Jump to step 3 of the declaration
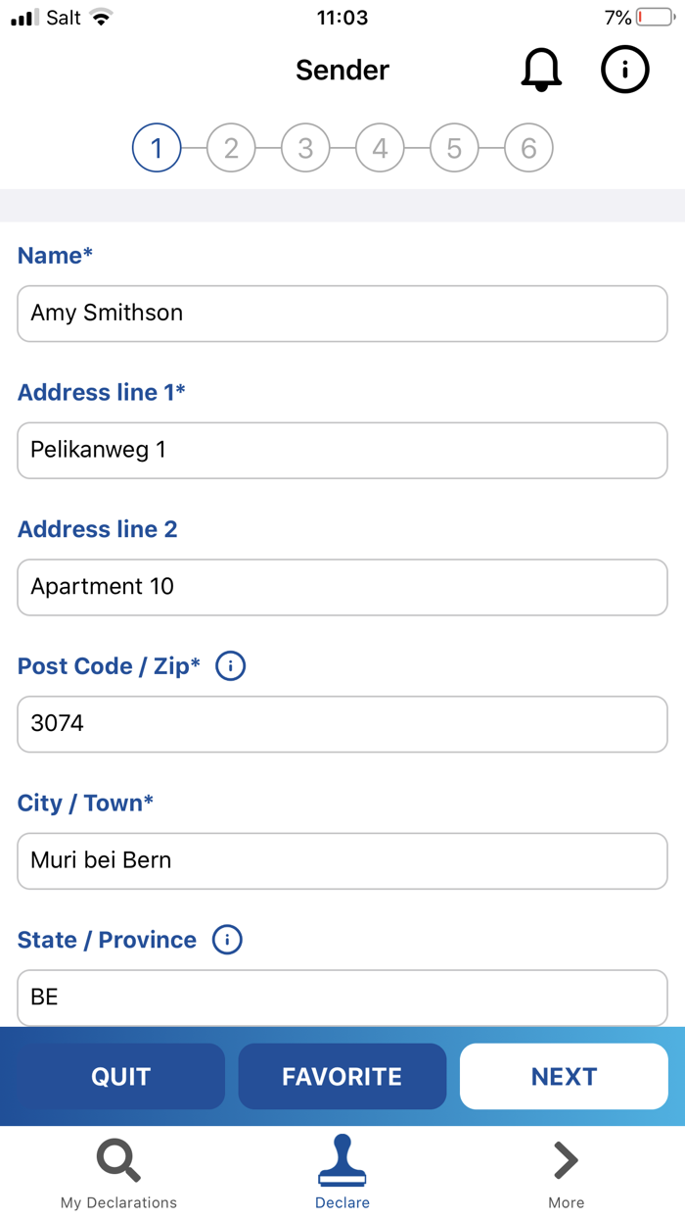 pyautogui.click(x=305, y=147)
